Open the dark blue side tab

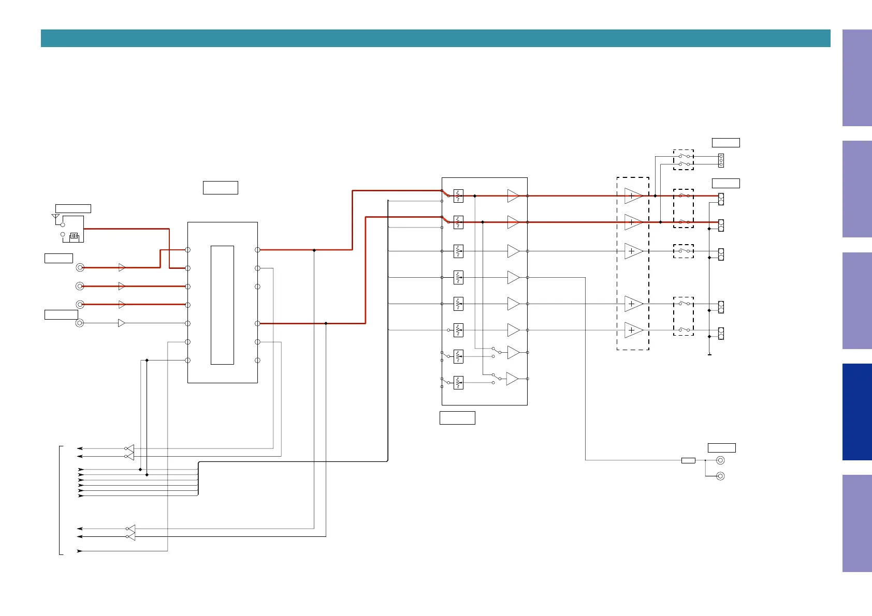tap(857, 412)
